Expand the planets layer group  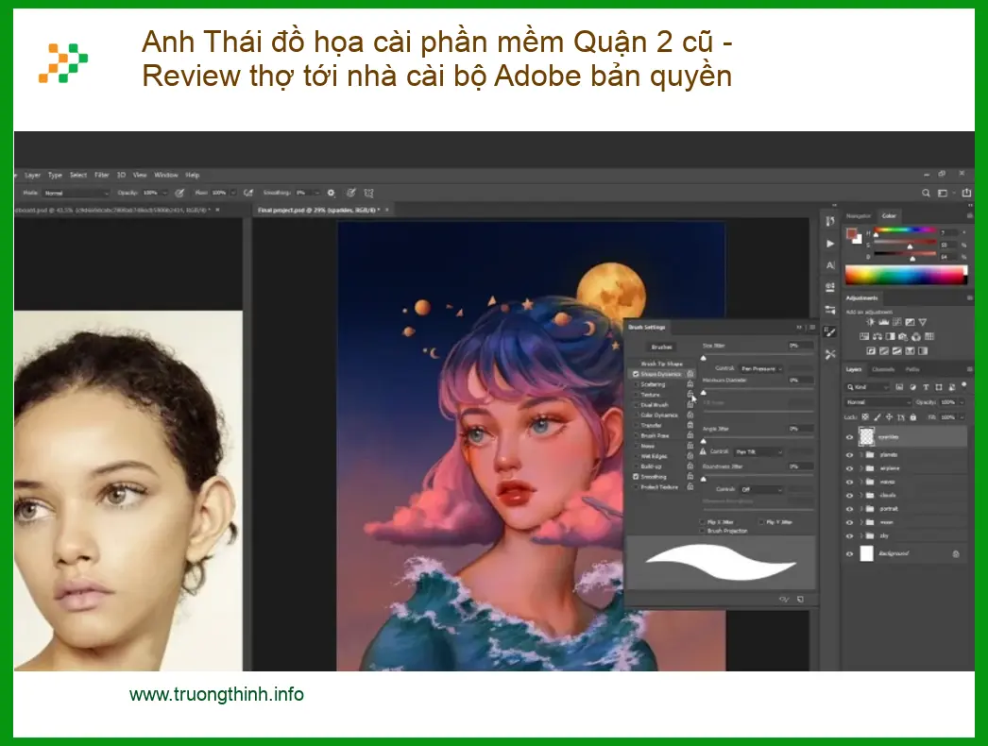(x=860, y=454)
